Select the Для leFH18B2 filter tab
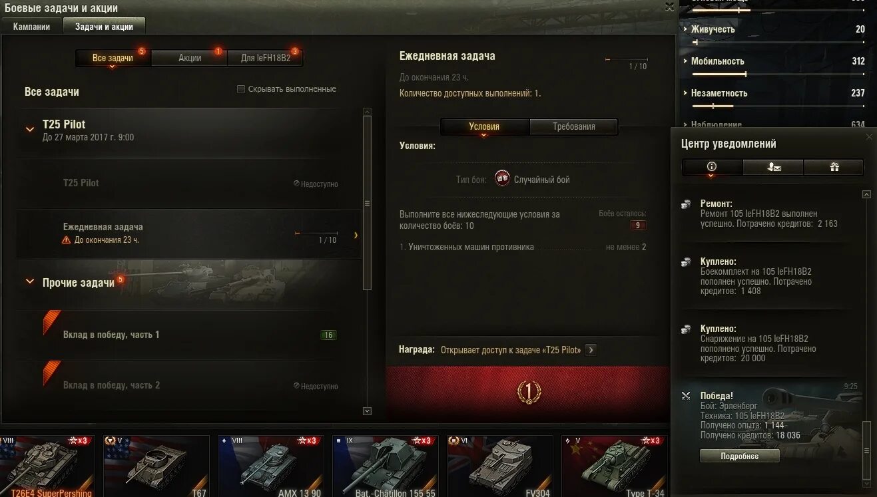Viewport: 877px width, 497px height. (266, 58)
